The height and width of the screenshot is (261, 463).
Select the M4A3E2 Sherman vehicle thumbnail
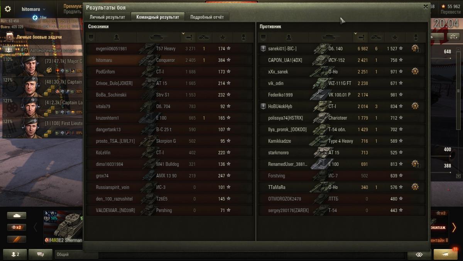63,227
